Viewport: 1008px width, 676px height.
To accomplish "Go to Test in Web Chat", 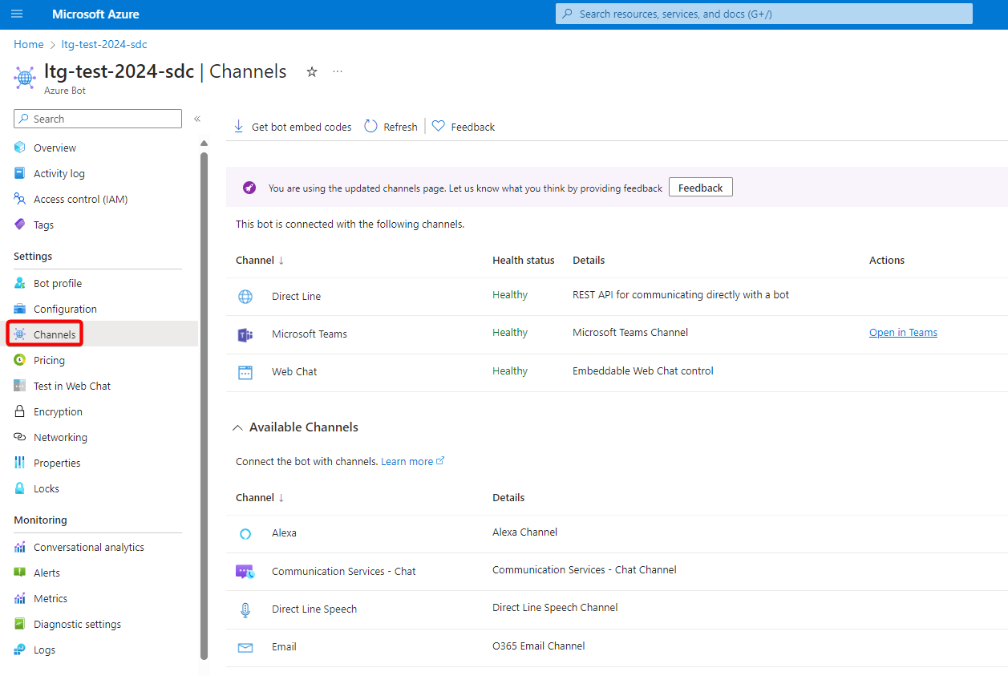I will click(72, 387).
